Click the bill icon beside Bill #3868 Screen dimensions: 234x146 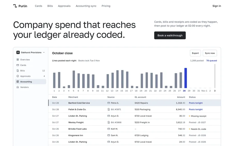[x=109, y=122]
